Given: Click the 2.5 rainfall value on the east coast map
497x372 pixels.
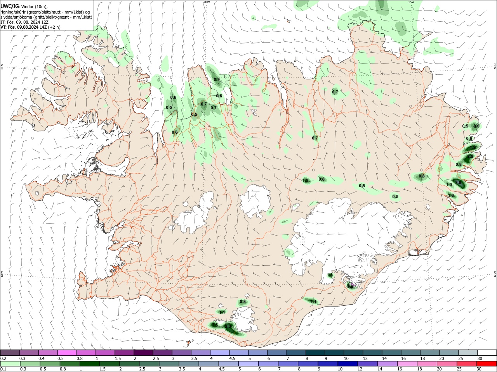Looking at the screenshot, I should pos(470,157).
